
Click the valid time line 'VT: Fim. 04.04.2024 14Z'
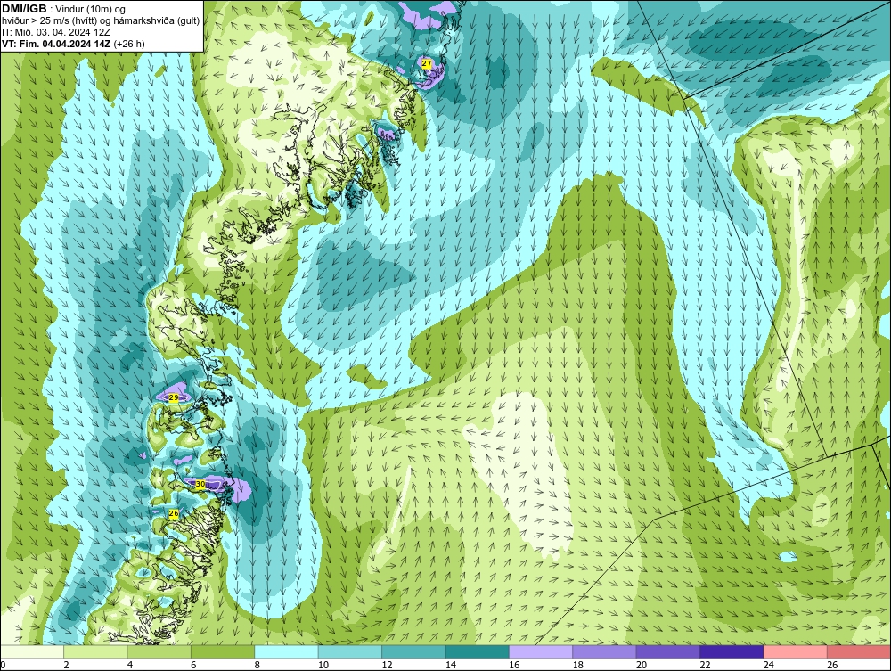[x=55, y=44]
